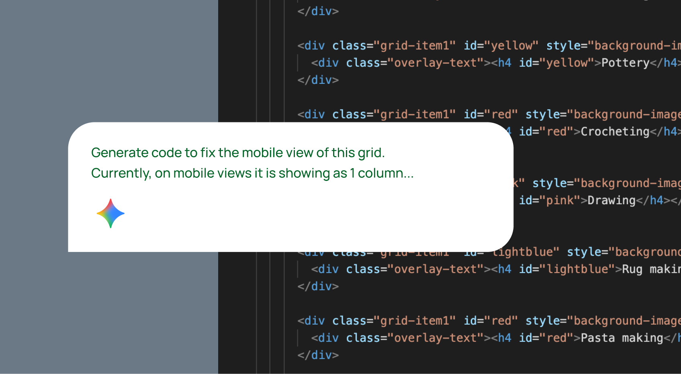Viewport: 681px width, 374px height.
Task: Place cursor on the word Drawing
Action: (x=611, y=200)
